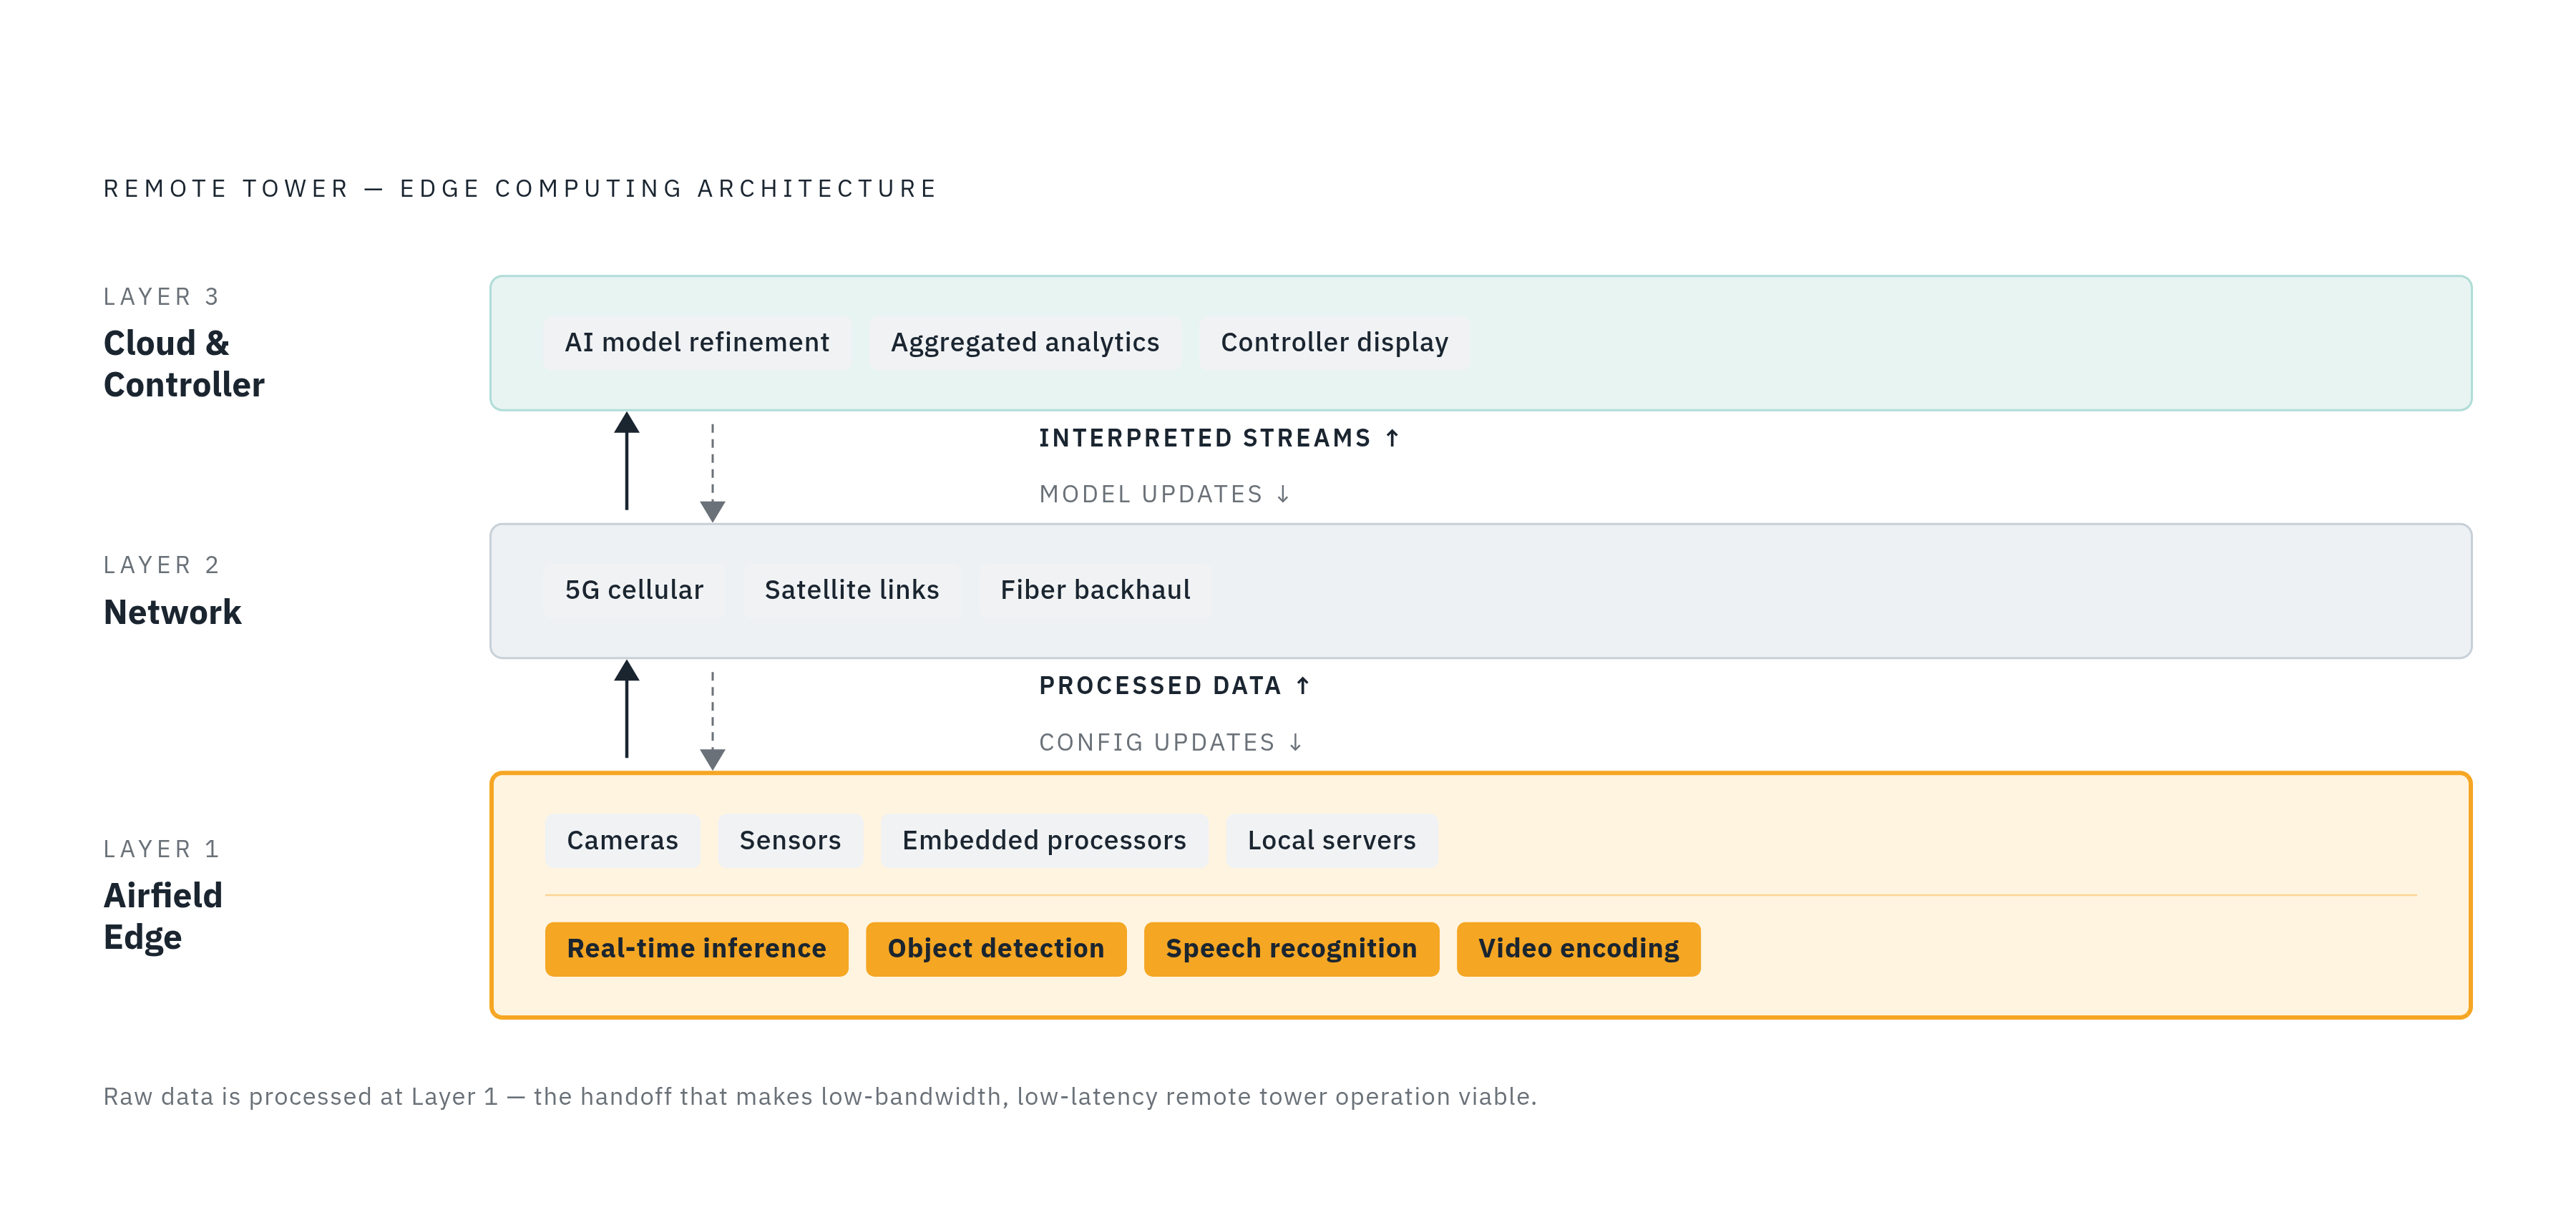The width and height of the screenshot is (2576, 1215).
Task: Click the Cameras chip
Action: 622,840
